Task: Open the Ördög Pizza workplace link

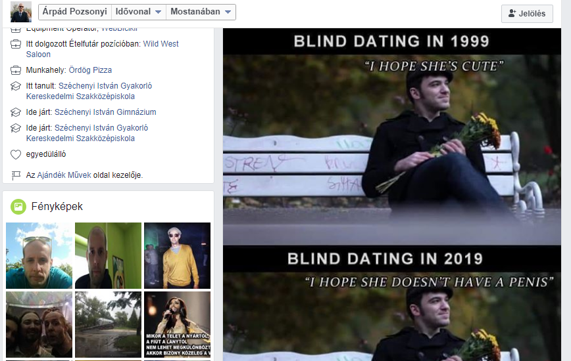Action: tap(90, 70)
